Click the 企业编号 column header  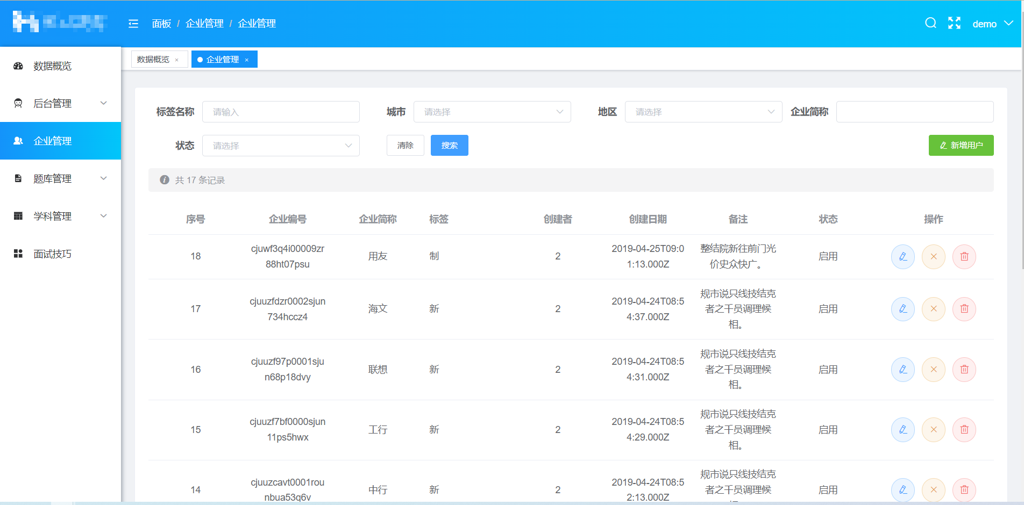click(x=288, y=219)
